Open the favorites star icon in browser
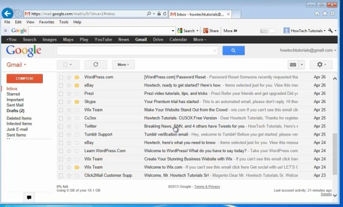The width and height of the screenshot is (343, 207). pos(325,14)
